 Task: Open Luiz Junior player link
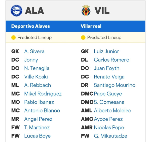(x=107, y=51)
